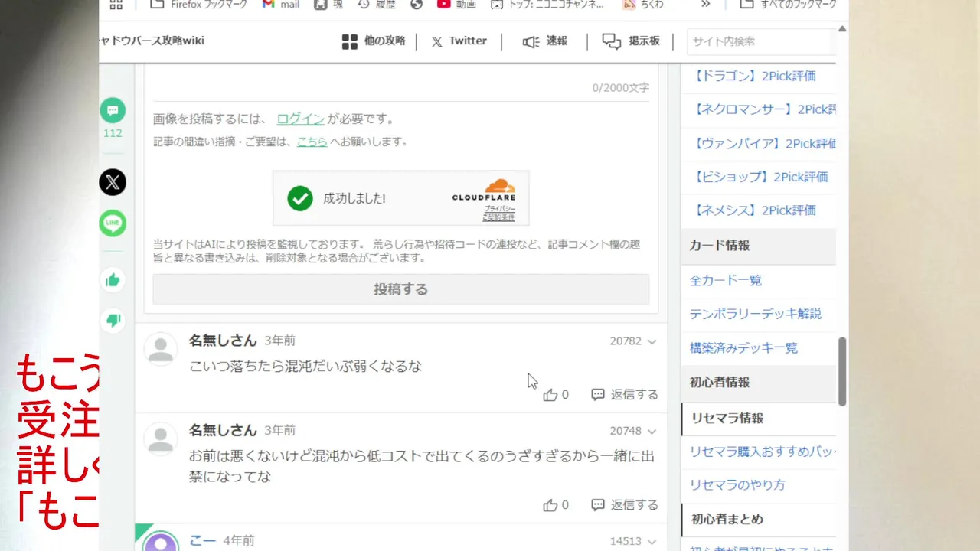Open the 他の攻略 grid menu
The image size is (980, 551).
click(374, 41)
